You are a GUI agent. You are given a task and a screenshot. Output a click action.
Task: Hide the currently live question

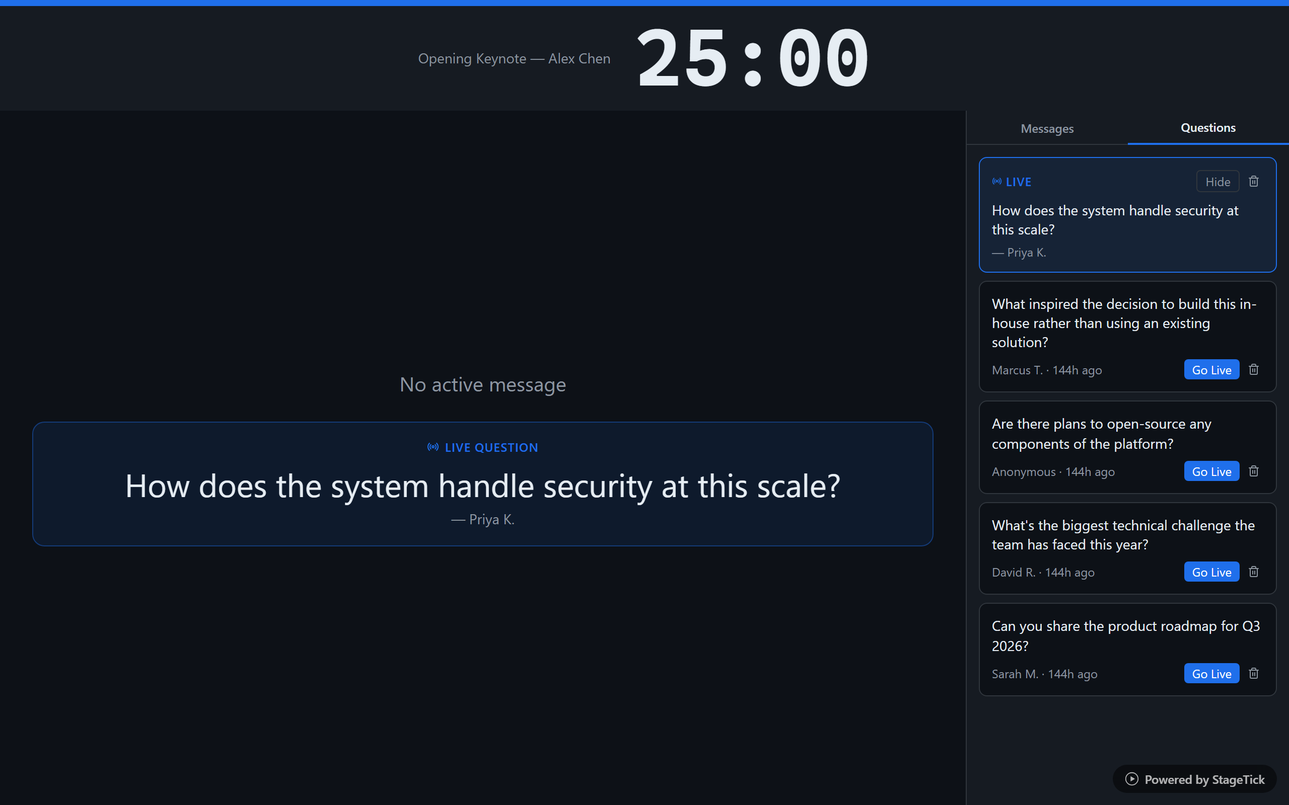coord(1218,181)
